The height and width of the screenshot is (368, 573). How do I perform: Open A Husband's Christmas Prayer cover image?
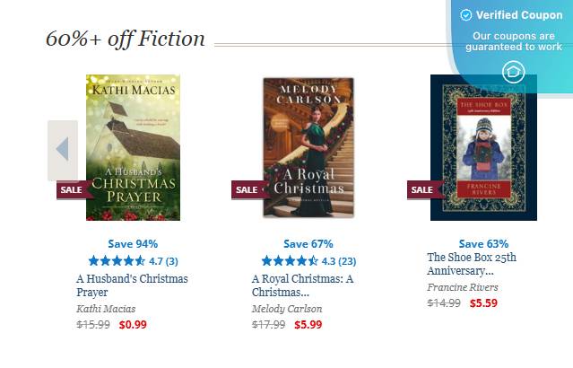point(133,147)
